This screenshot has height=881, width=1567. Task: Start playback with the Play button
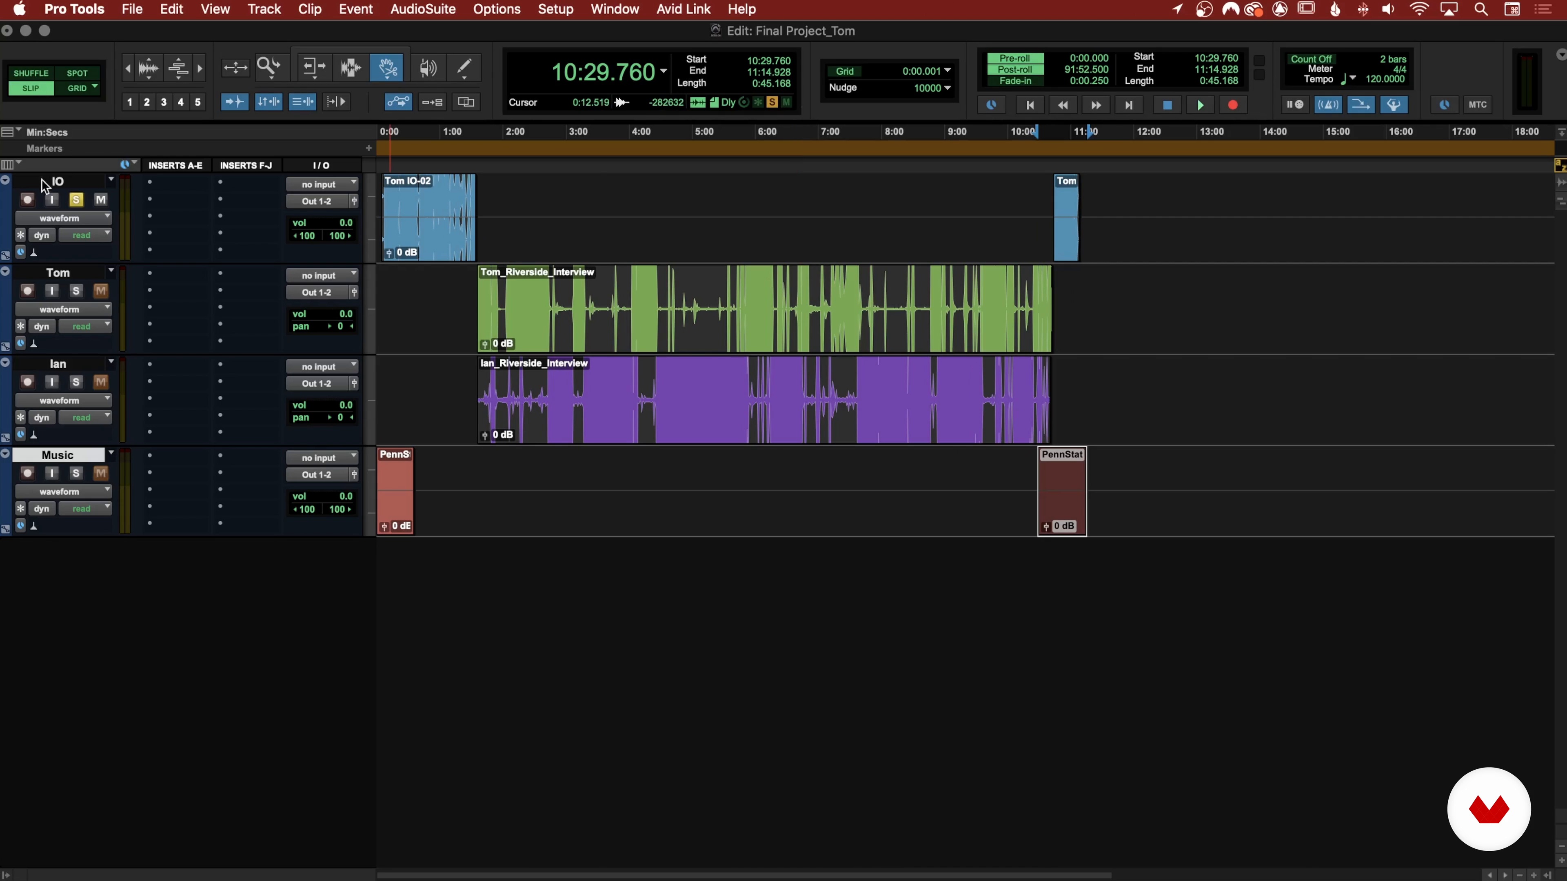(1200, 105)
